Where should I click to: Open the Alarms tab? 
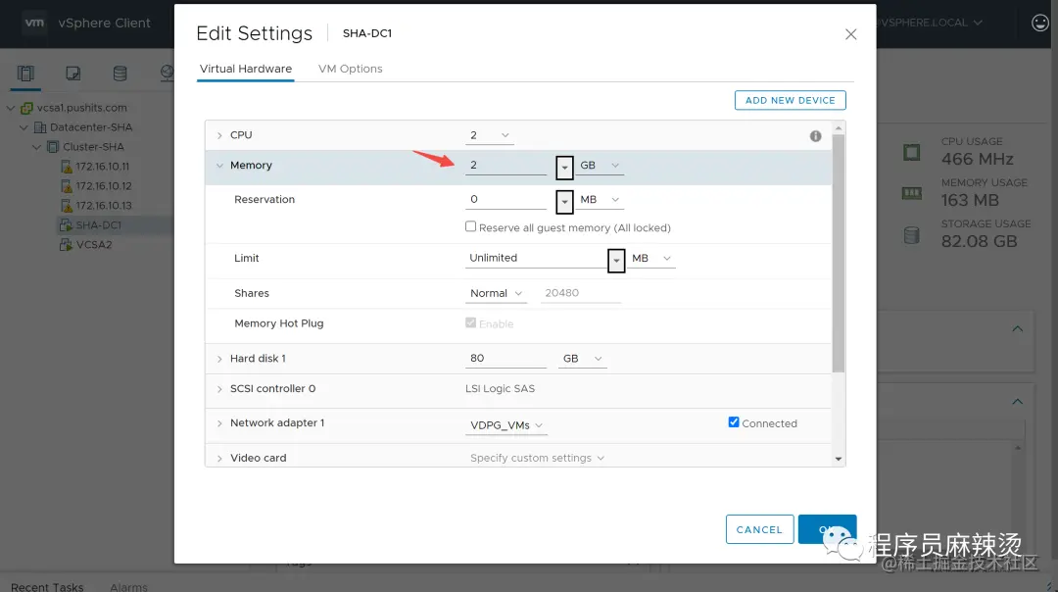click(x=129, y=586)
